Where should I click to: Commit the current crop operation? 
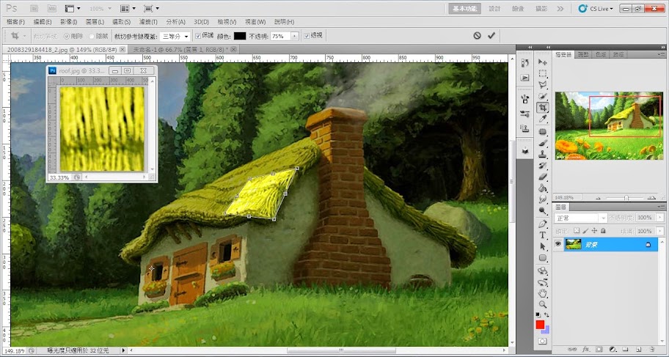tap(491, 36)
